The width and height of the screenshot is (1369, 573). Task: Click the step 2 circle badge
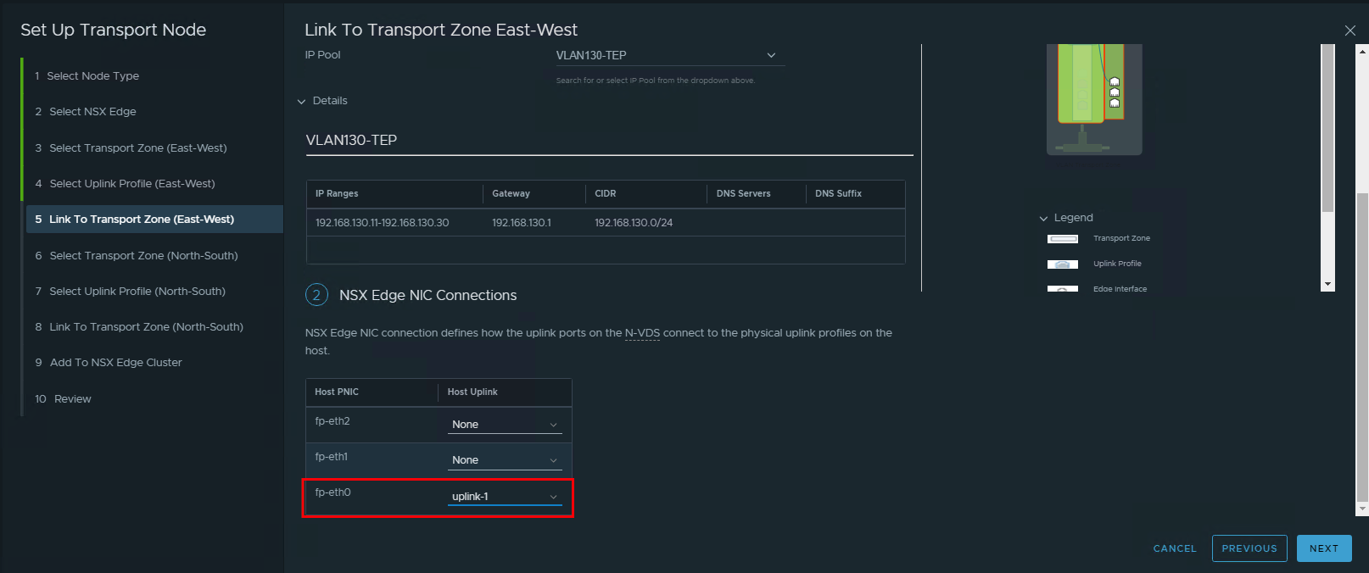[316, 295]
